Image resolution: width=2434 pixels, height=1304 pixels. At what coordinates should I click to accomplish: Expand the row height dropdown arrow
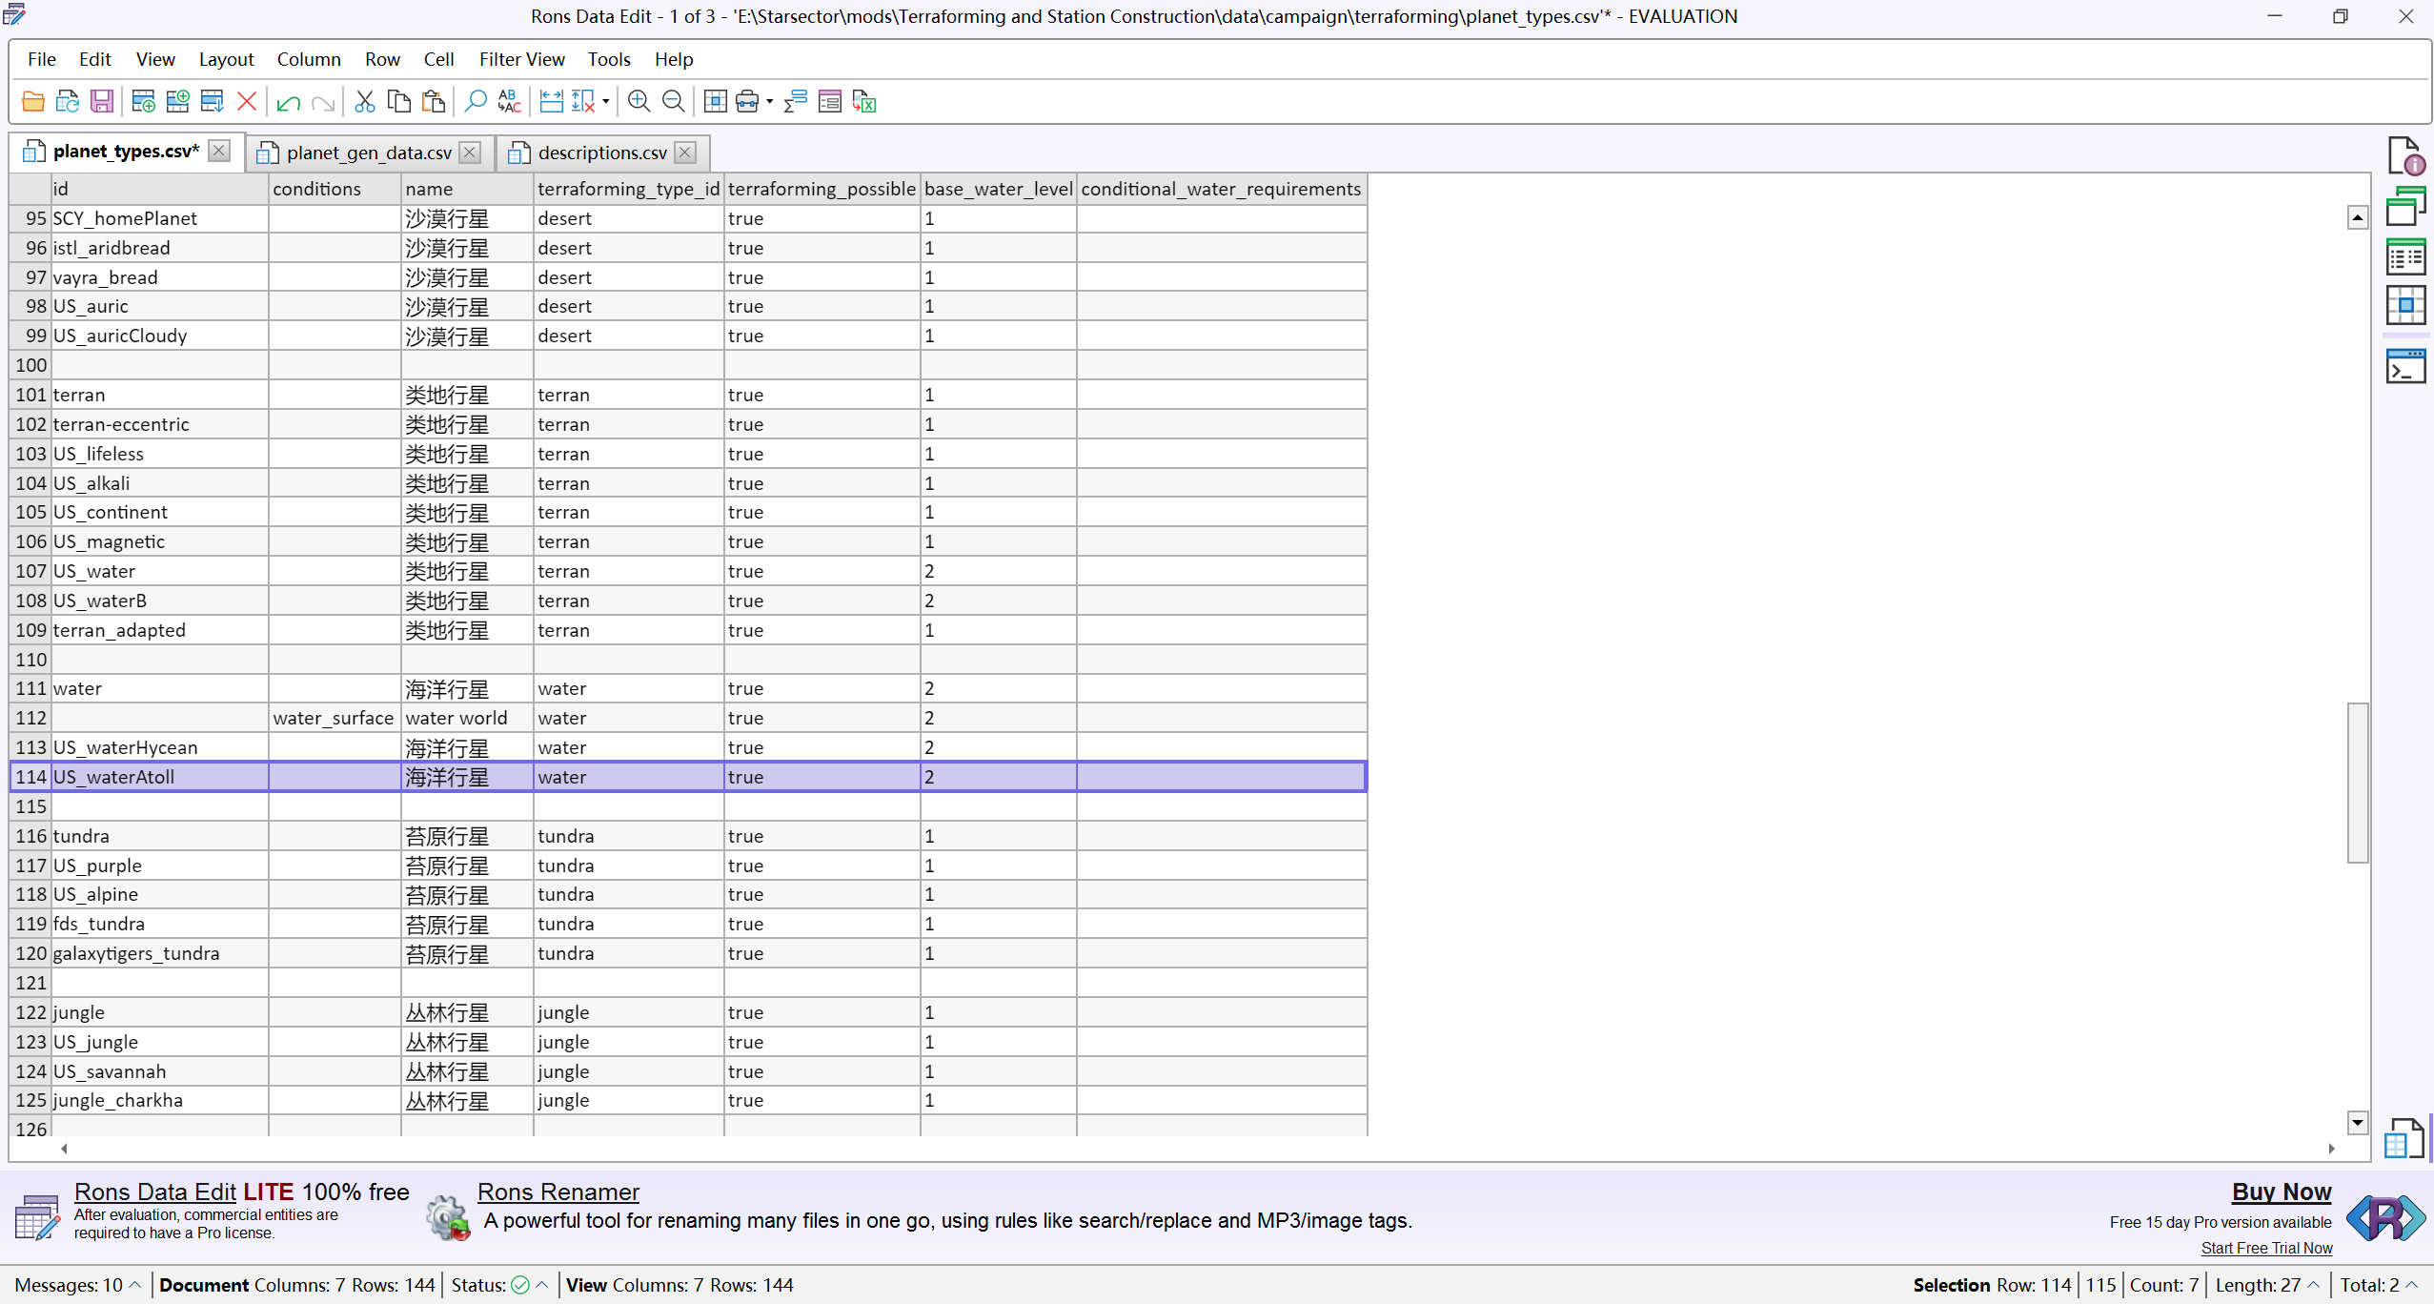pos(606,101)
